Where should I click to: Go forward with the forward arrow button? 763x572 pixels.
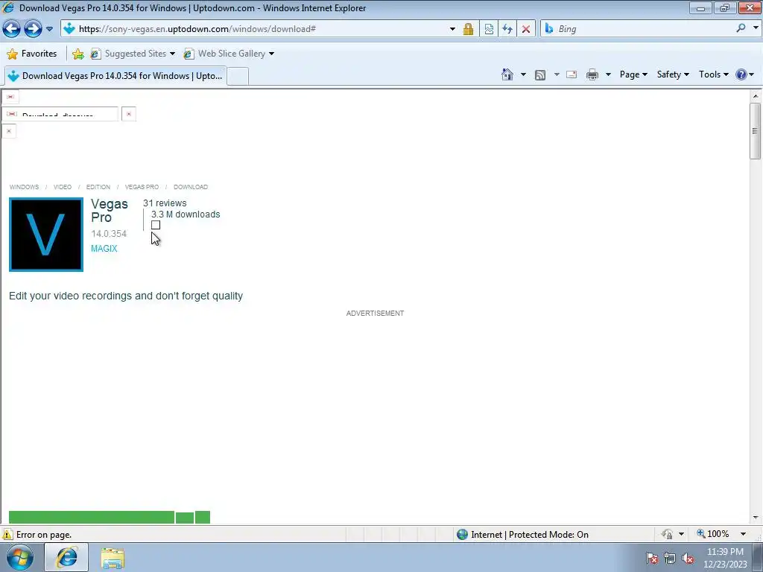click(33, 29)
